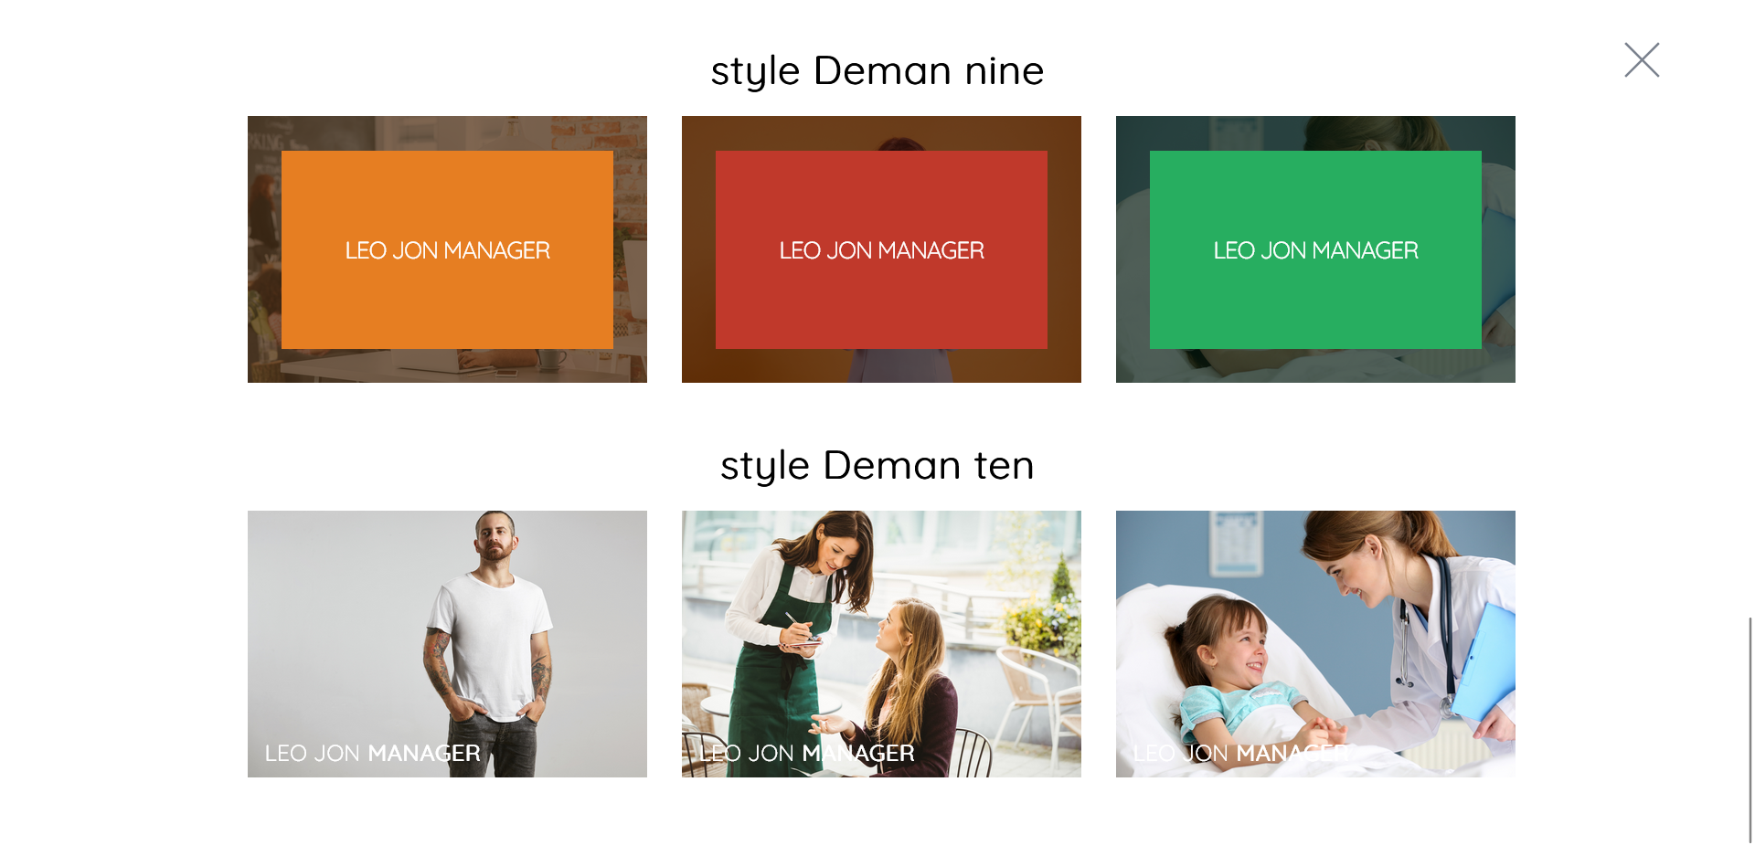1755x856 pixels.
Task: Select LEO JON MANAGER text in orange box
Action: coord(447,250)
